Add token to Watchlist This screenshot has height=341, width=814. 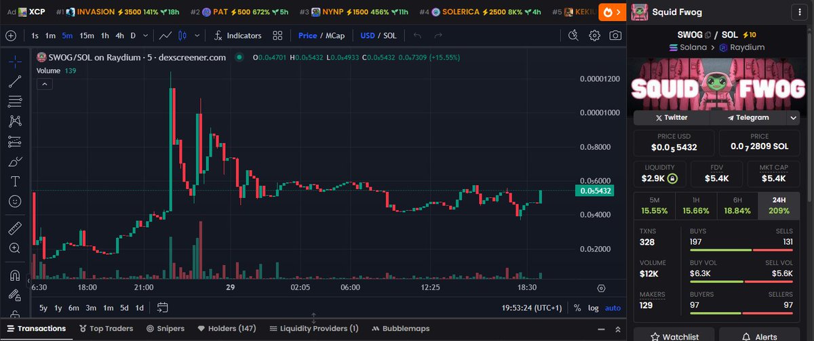pyautogui.click(x=675, y=336)
